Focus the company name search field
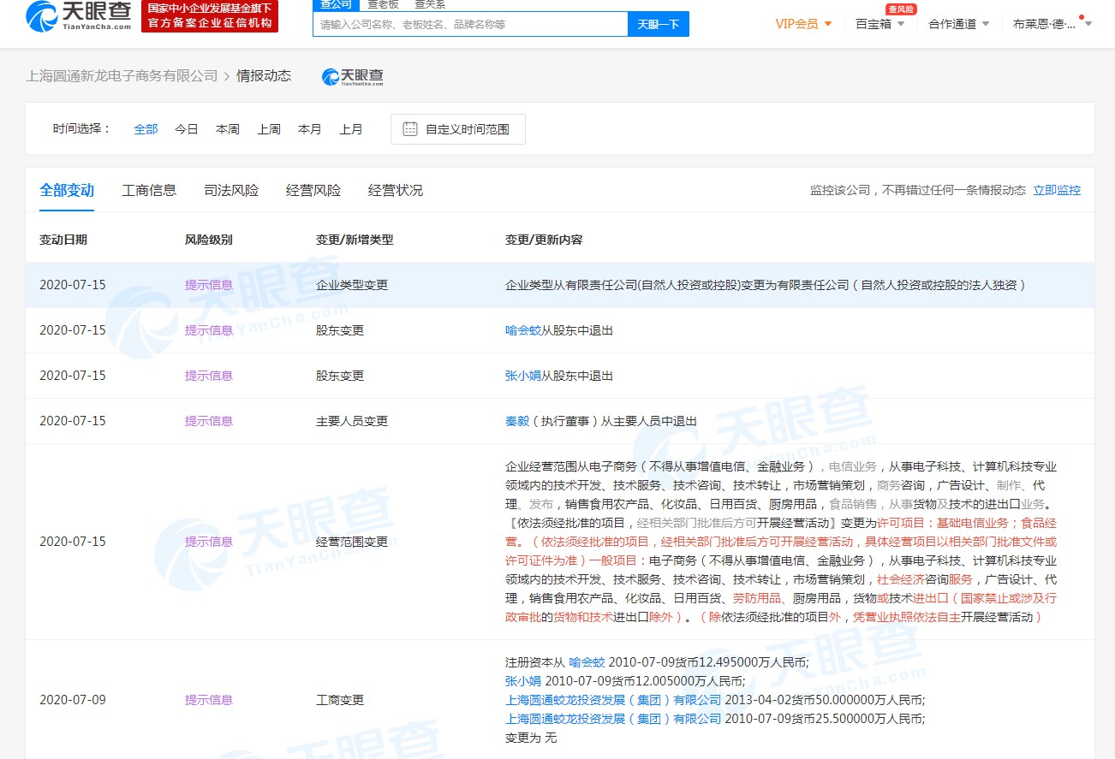Image resolution: width=1115 pixels, height=759 pixels. [x=470, y=24]
